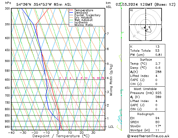Click the red Temperature legend line swatch
Viewport: 178px width, 138px height.
pyautogui.click(x=71, y=10)
